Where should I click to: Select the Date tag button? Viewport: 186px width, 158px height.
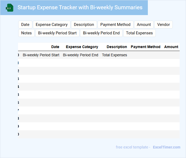tap(25, 25)
